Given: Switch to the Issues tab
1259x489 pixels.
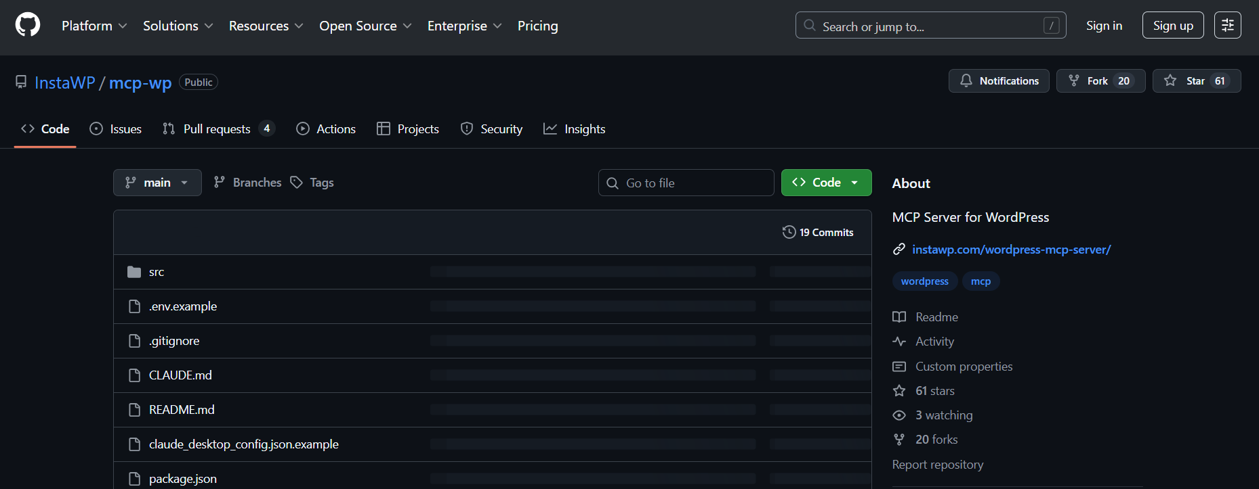Looking at the screenshot, I should (116, 129).
